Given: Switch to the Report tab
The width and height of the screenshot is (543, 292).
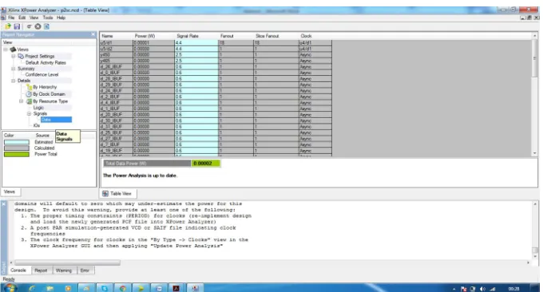Looking at the screenshot, I should (x=41, y=270).
